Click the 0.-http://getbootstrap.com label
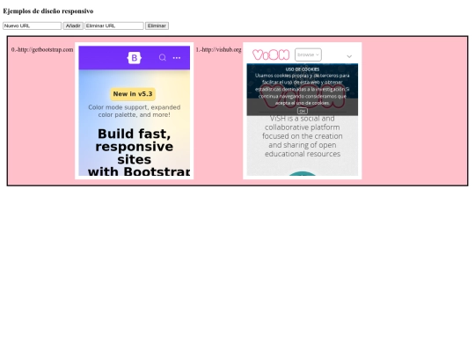 coord(42,49)
